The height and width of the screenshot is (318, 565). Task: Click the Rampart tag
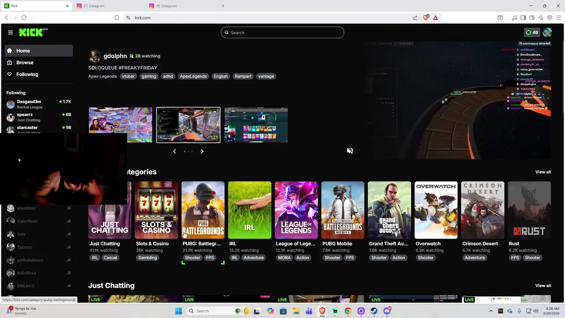click(x=243, y=76)
